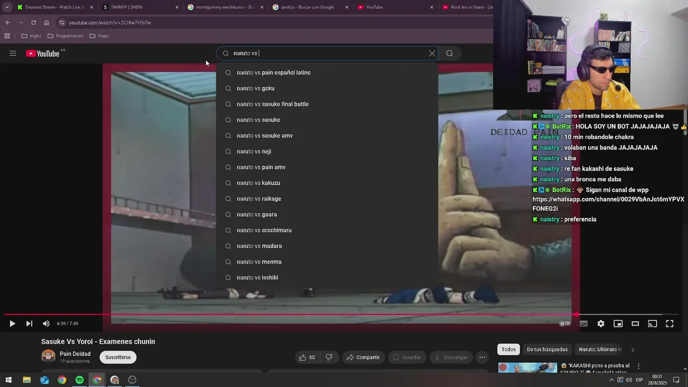Open the 'Ingles' bookmarks folder

pos(31,36)
